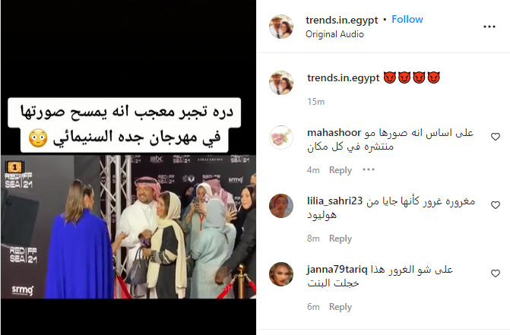510x335 pixels.
Task: Like lilia_sahri23's comment with heart icon
Action: (x=496, y=205)
